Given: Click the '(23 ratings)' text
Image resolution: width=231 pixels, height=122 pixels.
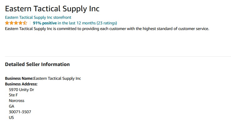Looking at the screenshot, I should pyautogui.click(x=107, y=23).
